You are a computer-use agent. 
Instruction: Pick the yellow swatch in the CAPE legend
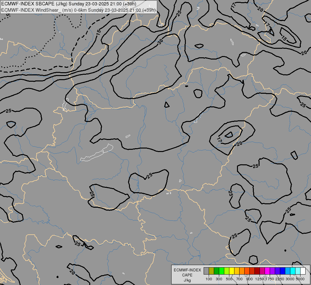[x=232, y=271]
